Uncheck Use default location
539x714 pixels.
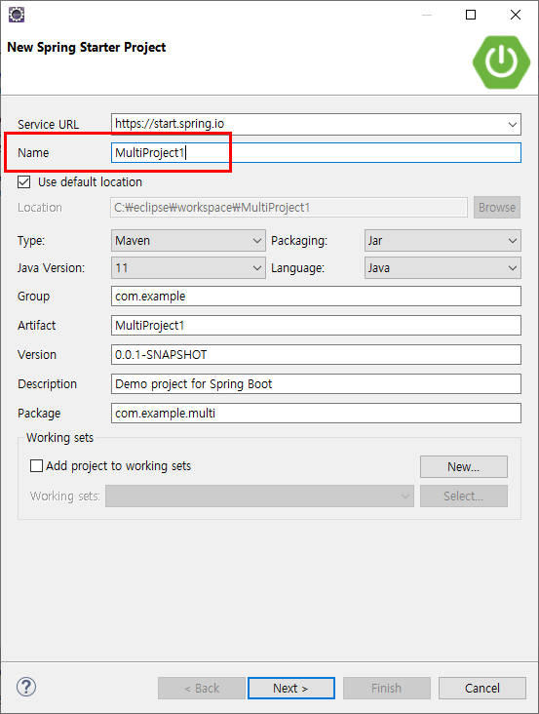click(23, 182)
